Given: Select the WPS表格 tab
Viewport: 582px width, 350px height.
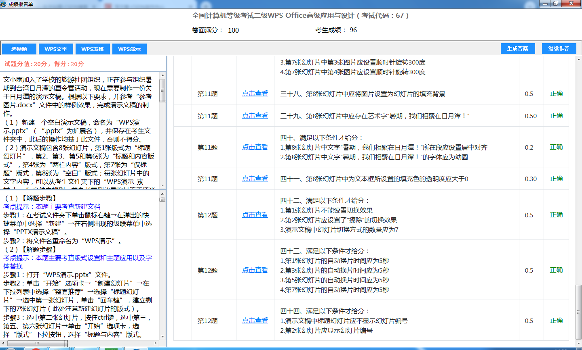Looking at the screenshot, I should click(x=93, y=49).
